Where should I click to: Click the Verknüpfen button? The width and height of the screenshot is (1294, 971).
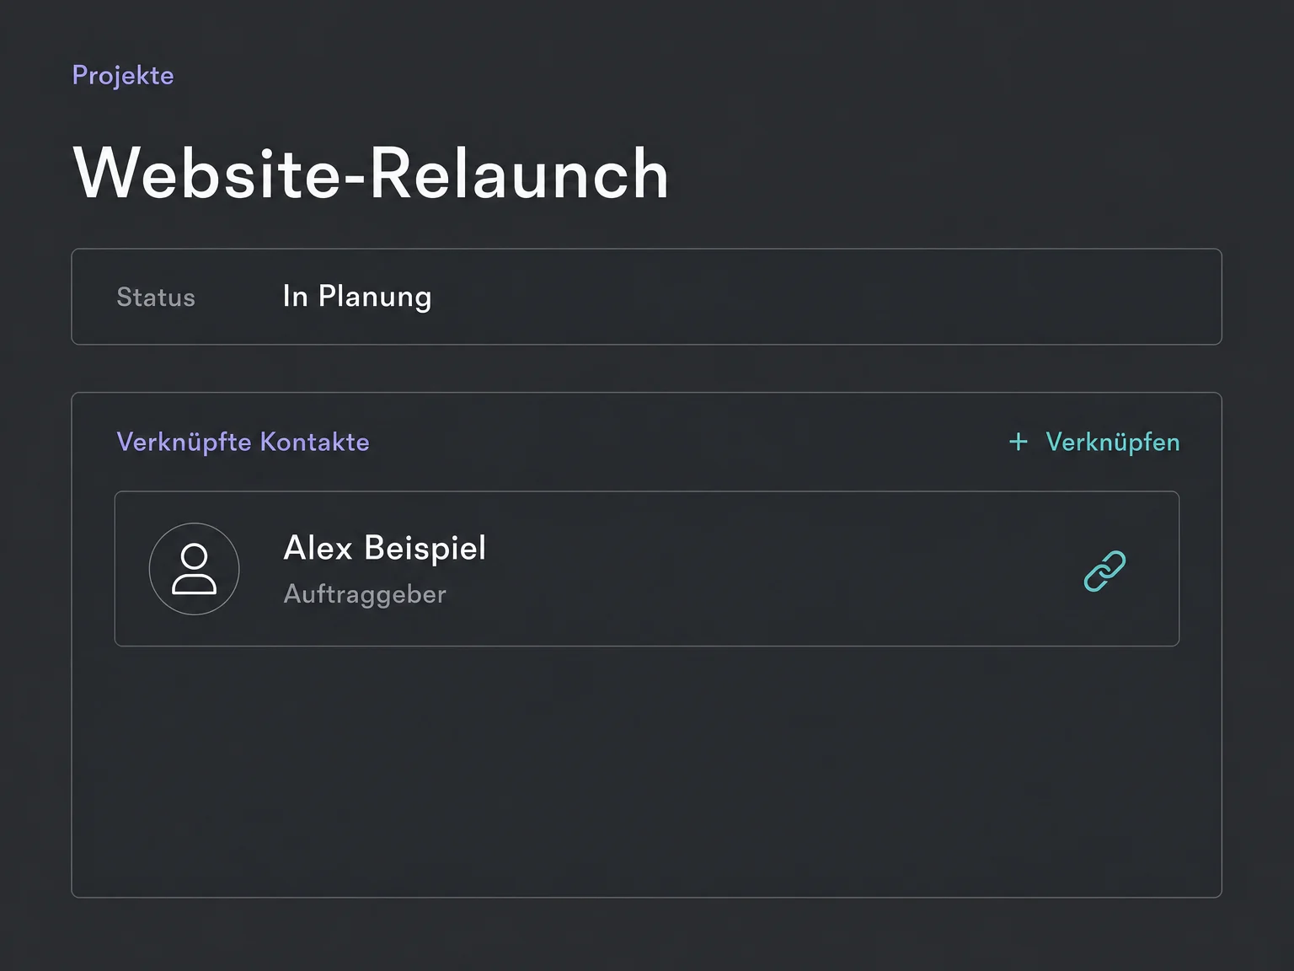1094,442
